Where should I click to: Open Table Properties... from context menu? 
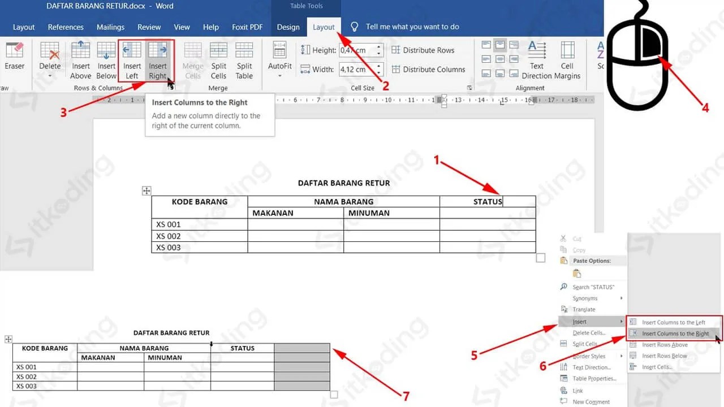click(592, 379)
